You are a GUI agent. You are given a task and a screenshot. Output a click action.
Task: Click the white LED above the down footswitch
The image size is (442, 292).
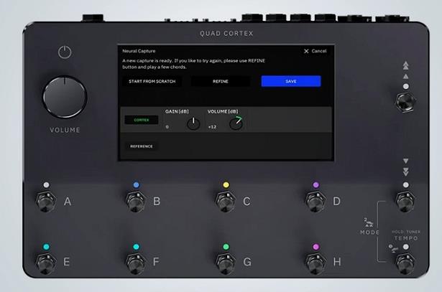pyautogui.click(x=405, y=185)
